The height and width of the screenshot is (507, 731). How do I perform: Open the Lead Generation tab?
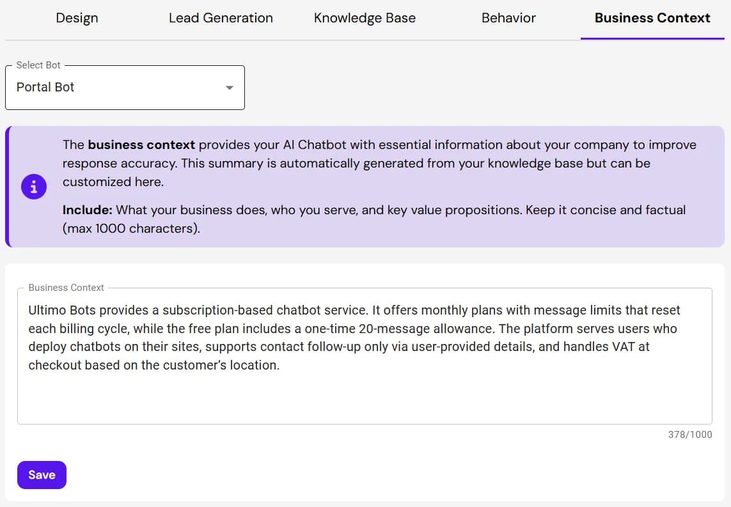pyautogui.click(x=220, y=18)
